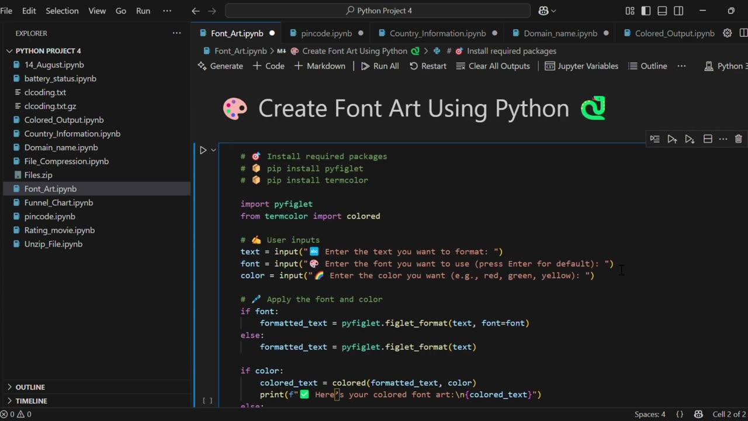Open more notebook toolbar actions ellipsis
The width and height of the screenshot is (748, 421).
(x=681, y=66)
